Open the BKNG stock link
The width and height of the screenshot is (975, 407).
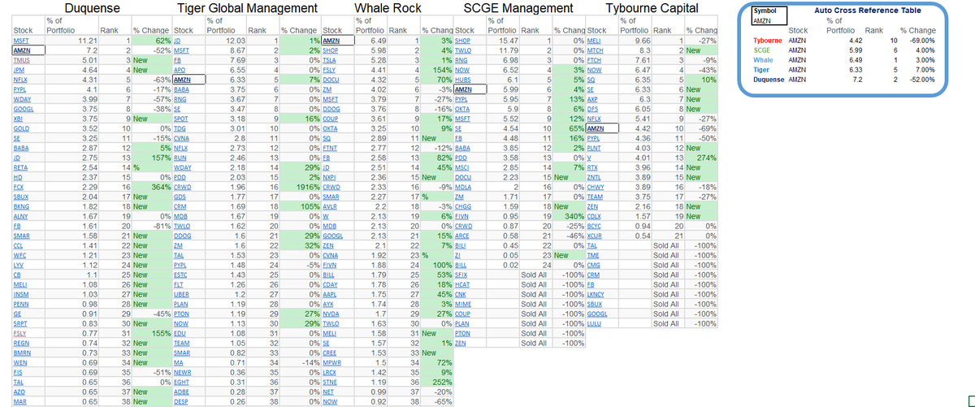pyautogui.click(x=22, y=206)
